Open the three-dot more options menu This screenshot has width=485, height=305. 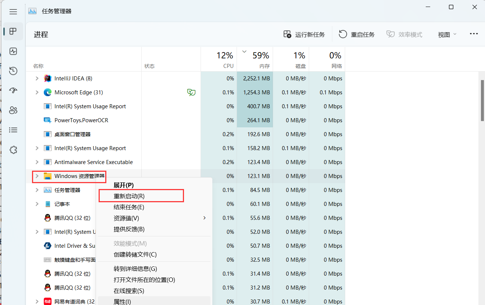click(474, 34)
